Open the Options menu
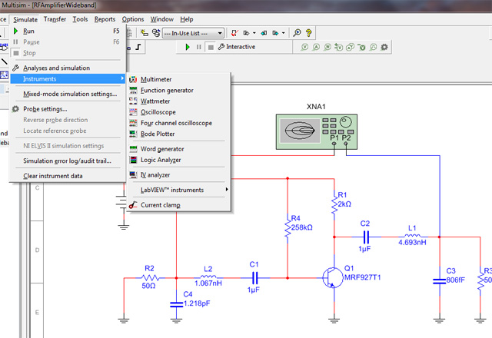 tap(133, 19)
